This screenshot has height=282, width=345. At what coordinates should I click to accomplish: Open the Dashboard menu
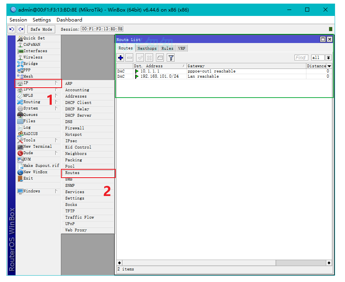69,20
